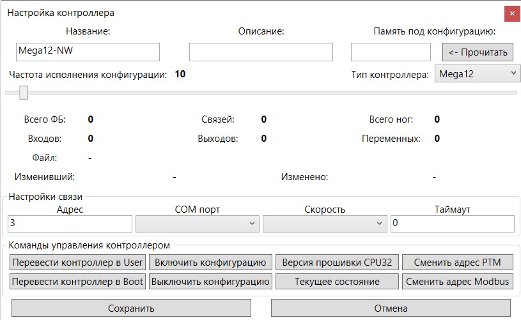Expand the Скорость dropdown

pyautogui.click(x=324, y=224)
